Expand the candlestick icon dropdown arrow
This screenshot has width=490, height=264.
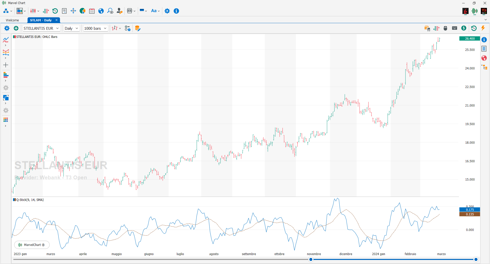38,11
